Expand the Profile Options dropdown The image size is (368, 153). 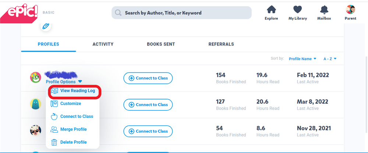pos(64,82)
